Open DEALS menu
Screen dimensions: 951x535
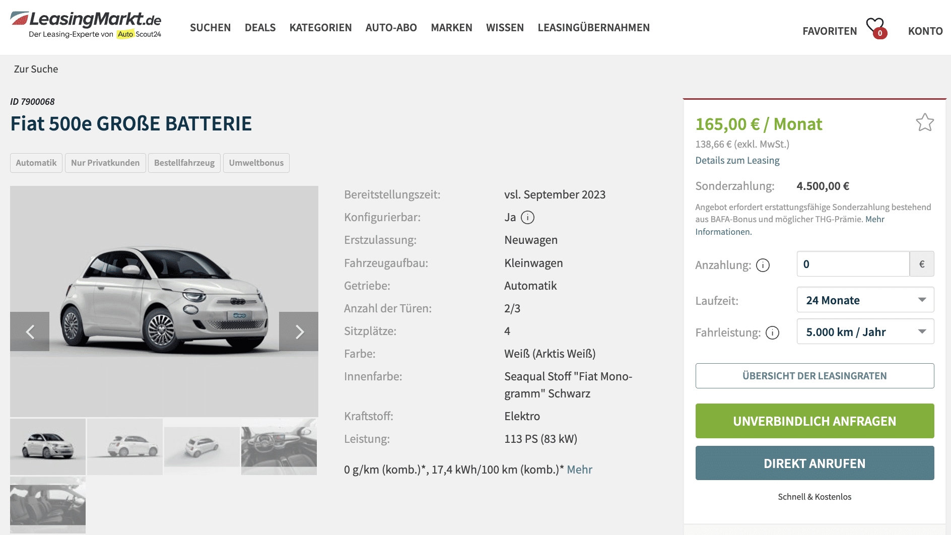(260, 28)
